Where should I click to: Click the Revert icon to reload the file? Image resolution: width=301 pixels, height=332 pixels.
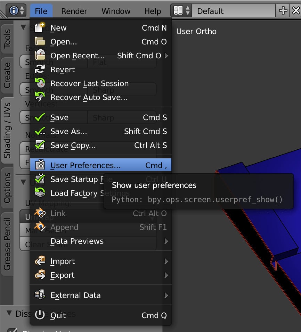[x=40, y=69]
